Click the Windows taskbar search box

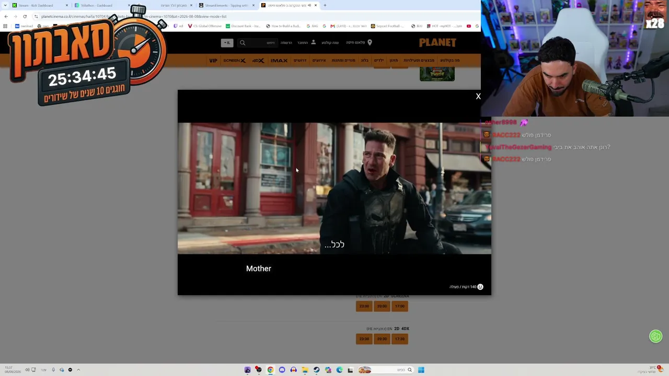coord(385,370)
